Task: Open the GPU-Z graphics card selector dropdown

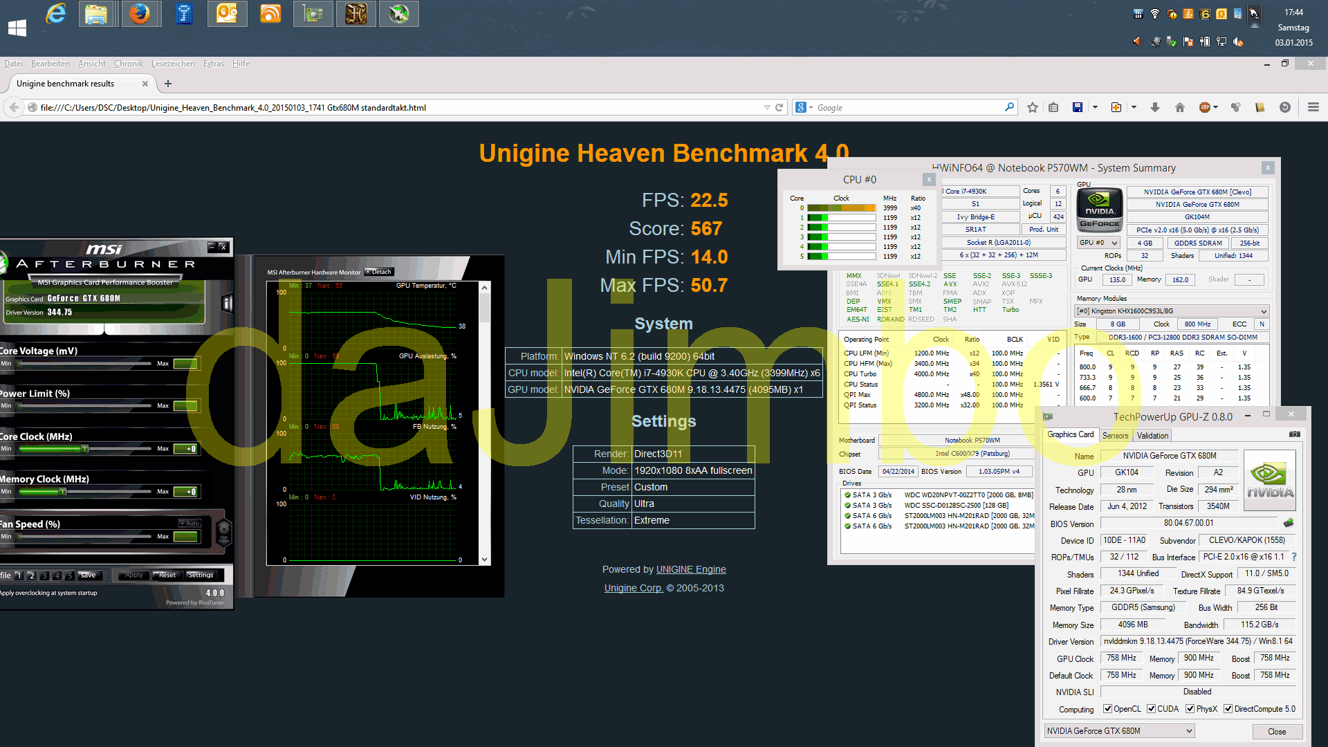Action: pyautogui.click(x=1118, y=731)
